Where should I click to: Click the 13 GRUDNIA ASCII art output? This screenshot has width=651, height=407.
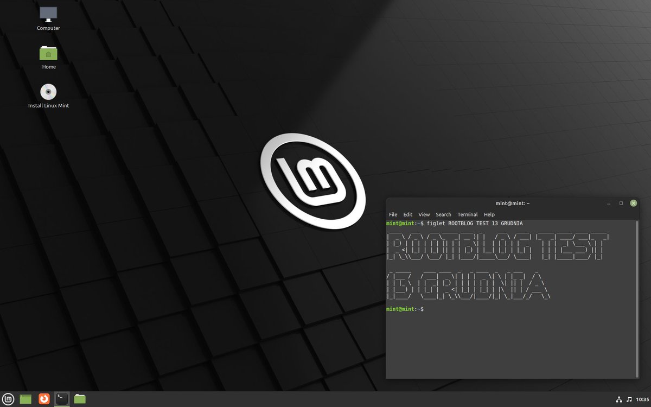[x=469, y=285]
